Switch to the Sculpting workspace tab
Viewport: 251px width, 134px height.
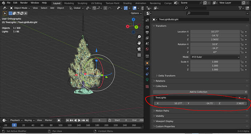coord(82,3)
